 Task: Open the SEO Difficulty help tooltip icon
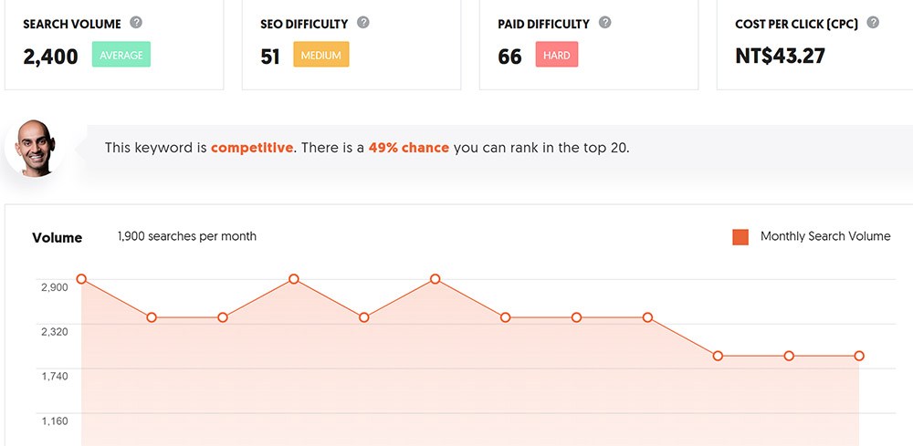(363, 23)
